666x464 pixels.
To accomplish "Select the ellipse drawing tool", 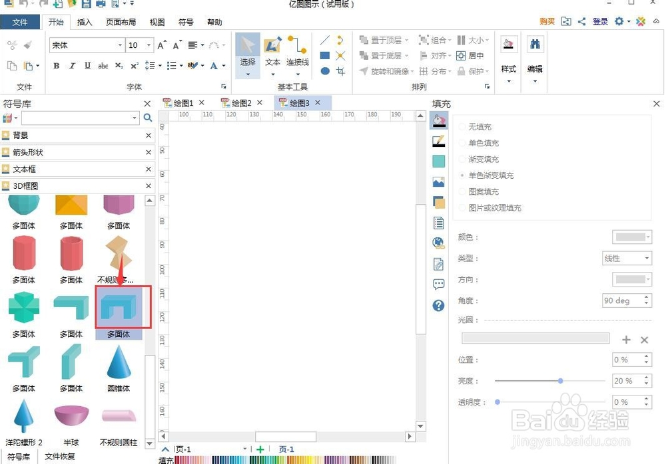I will 324,70.
